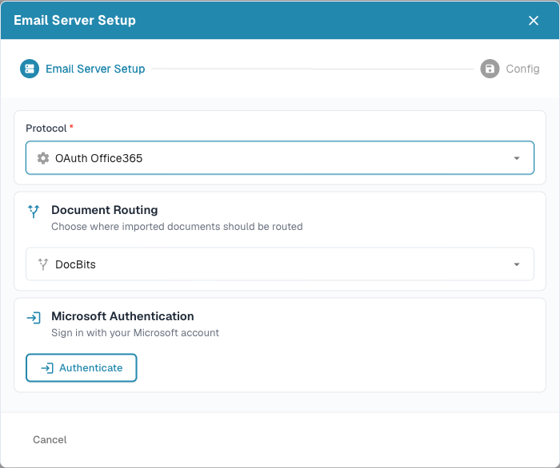The image size is (560, 468).
Task: Click 'Sign in with your Microsoft account' text
Action: (x=135, y=333)
